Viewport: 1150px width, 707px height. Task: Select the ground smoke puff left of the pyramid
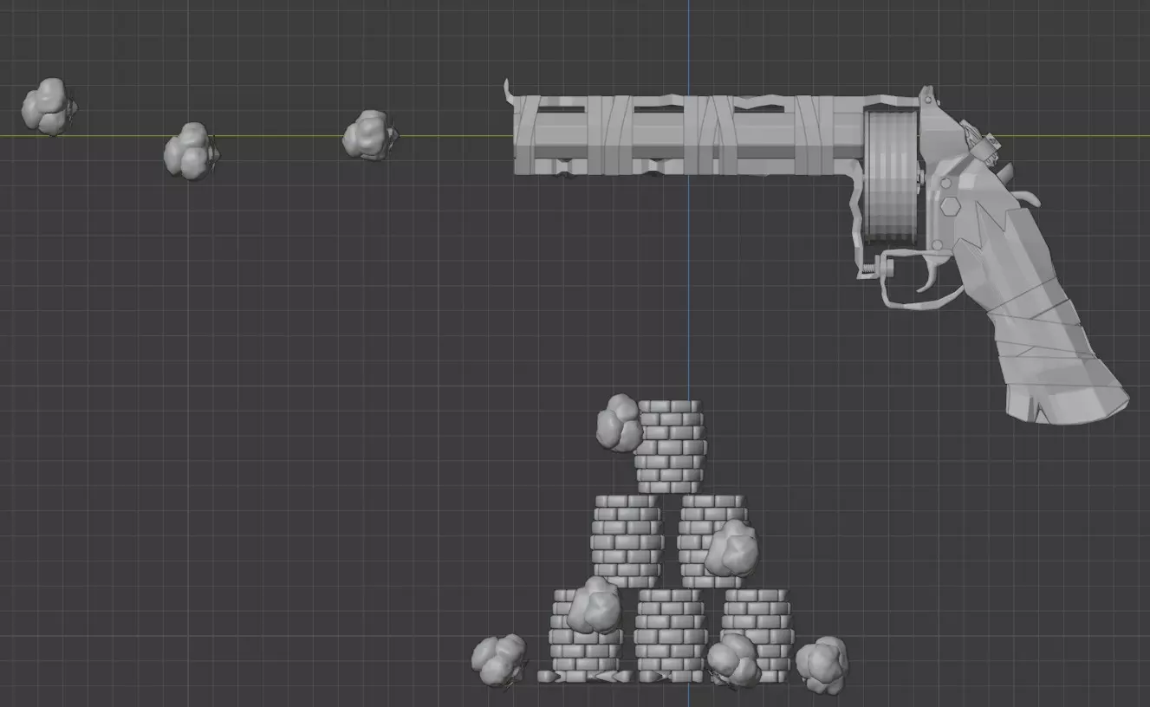pos(499,659)
